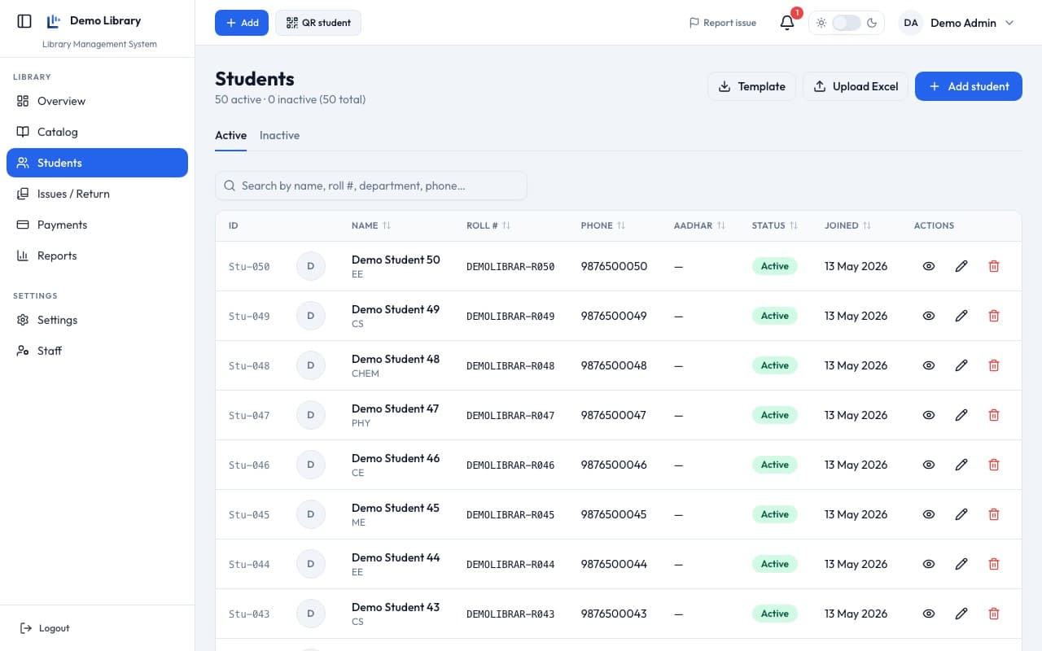
Task: Edit Demo Student 50 with pencil icon
Action: coord(961,266)
